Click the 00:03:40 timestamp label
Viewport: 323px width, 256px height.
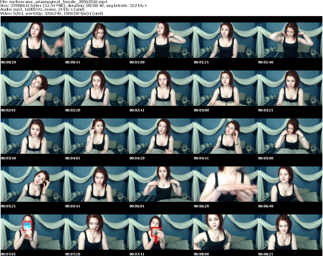pyautogui.click(x=9, y=158)
